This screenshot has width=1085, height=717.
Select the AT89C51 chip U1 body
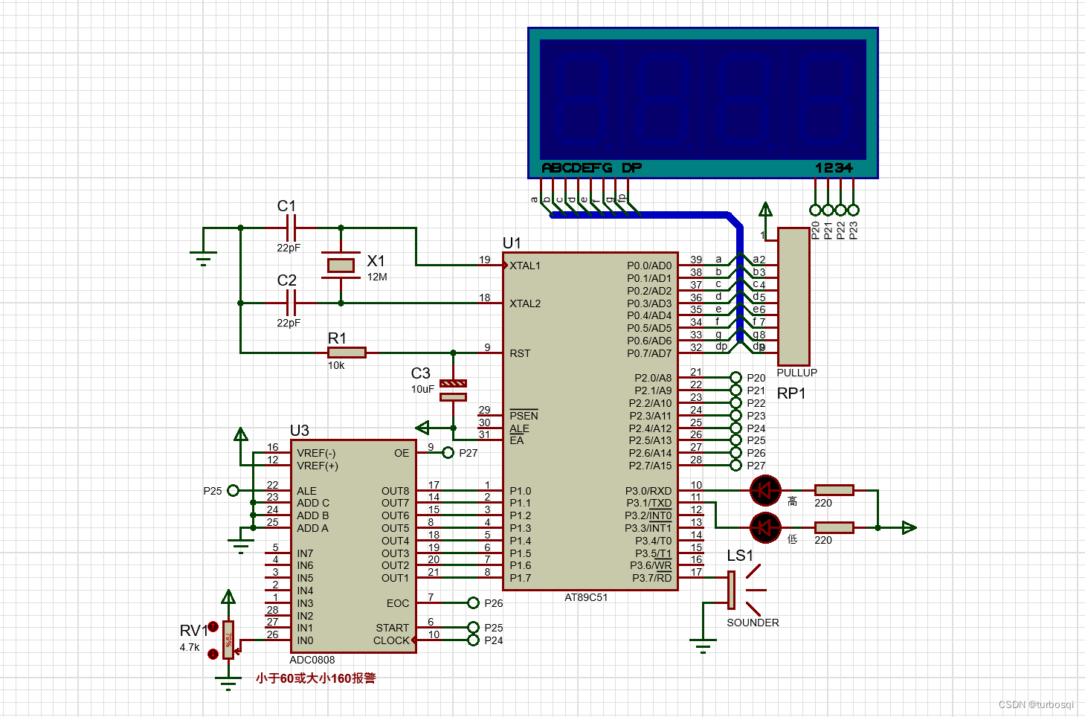pyautogui.click(x=590, y=421)
